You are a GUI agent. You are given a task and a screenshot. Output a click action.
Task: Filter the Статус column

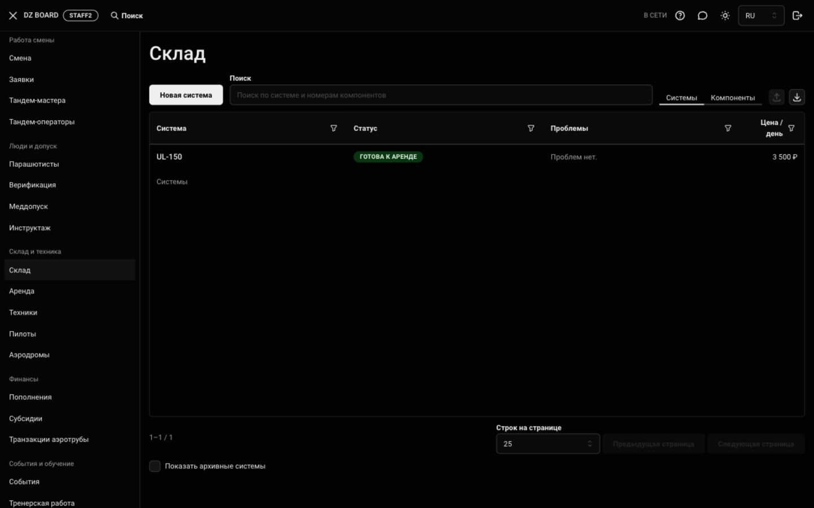(531, 128)
